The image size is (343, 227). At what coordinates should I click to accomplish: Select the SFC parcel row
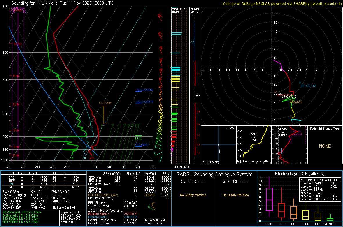tap(44, 177)
